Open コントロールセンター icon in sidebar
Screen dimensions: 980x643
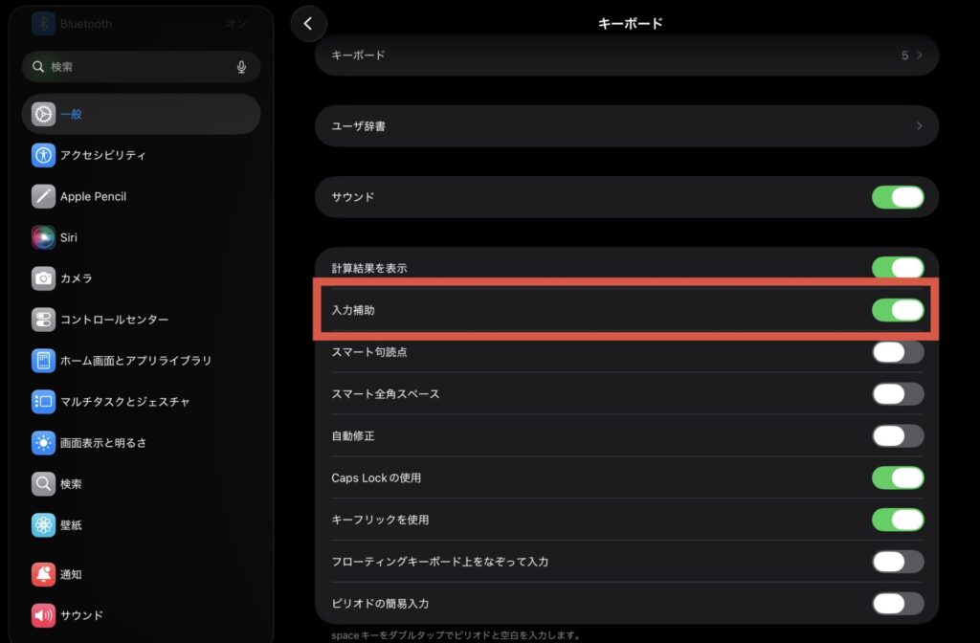(x=43, y=320)
